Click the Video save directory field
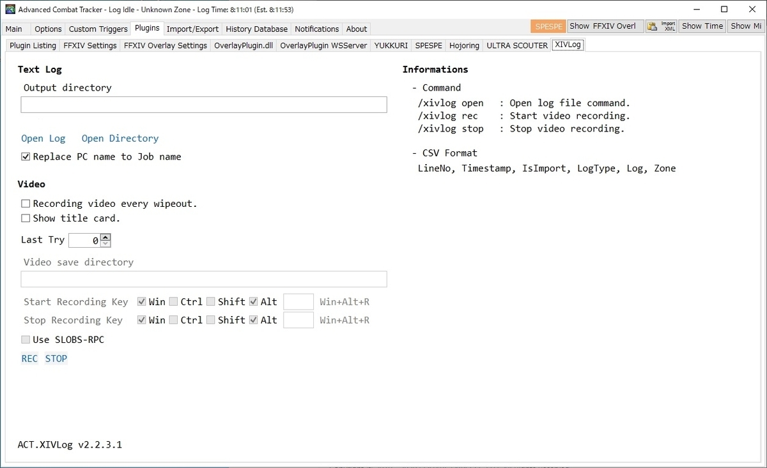Viewport: 767px width, 468px height. tap(204, 279)
